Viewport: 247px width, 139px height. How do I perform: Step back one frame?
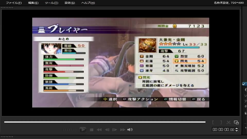point(107,130)
